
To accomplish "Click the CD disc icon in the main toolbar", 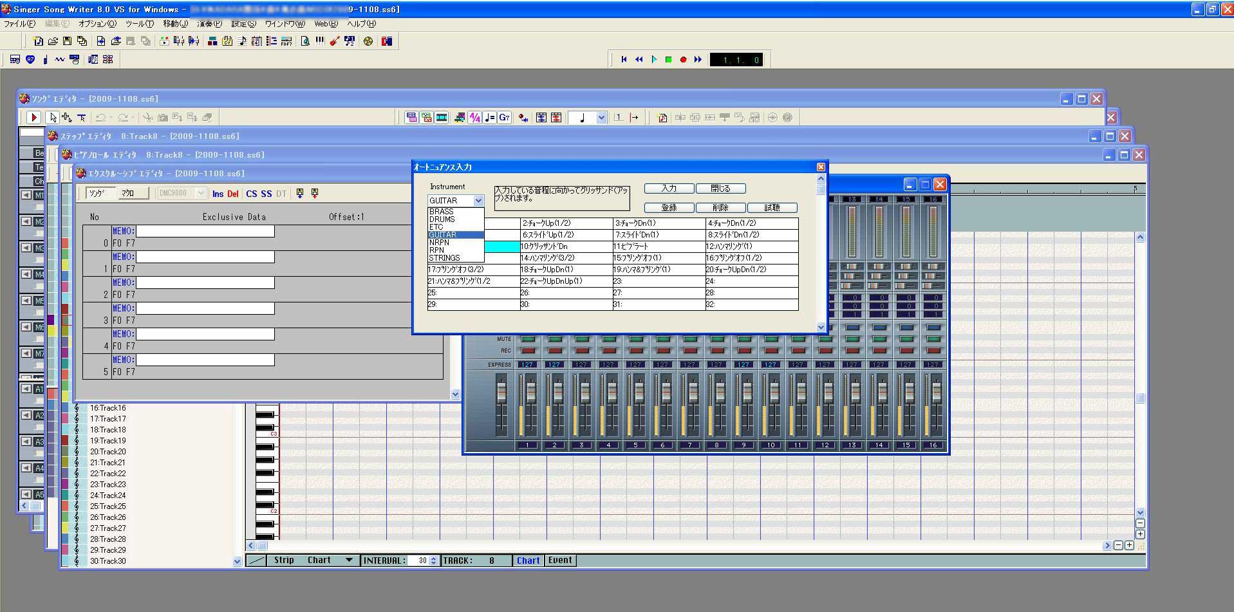I will [368, 41].
